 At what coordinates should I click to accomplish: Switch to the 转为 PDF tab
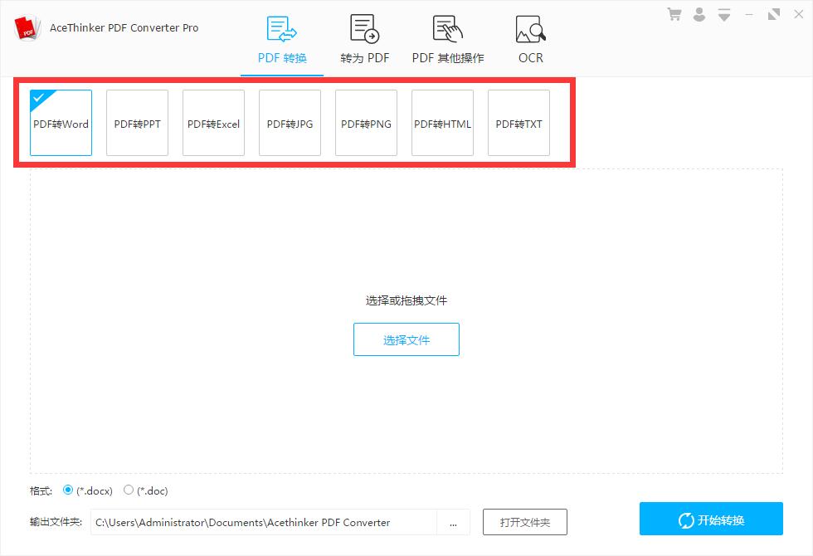pos(364,41)
